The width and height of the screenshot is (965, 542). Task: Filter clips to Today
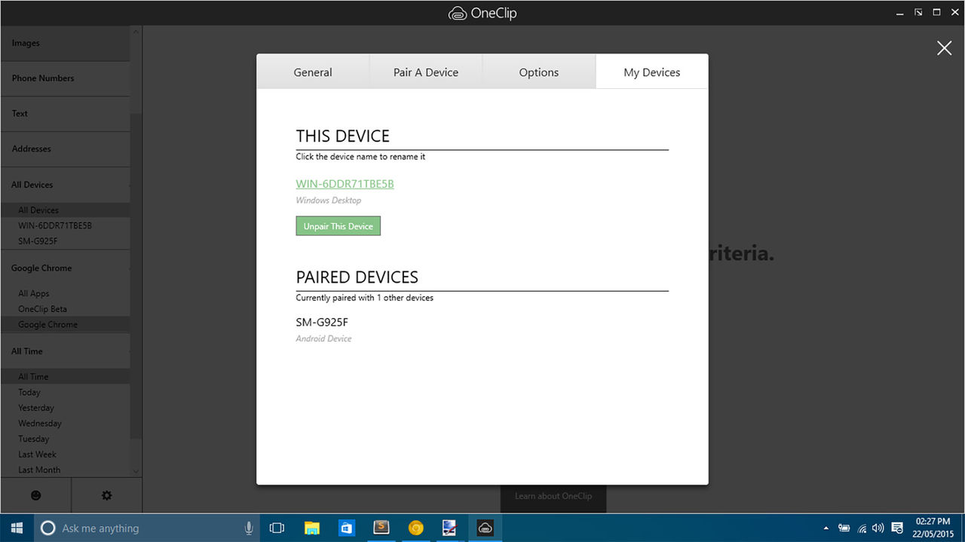pos(66,392)
